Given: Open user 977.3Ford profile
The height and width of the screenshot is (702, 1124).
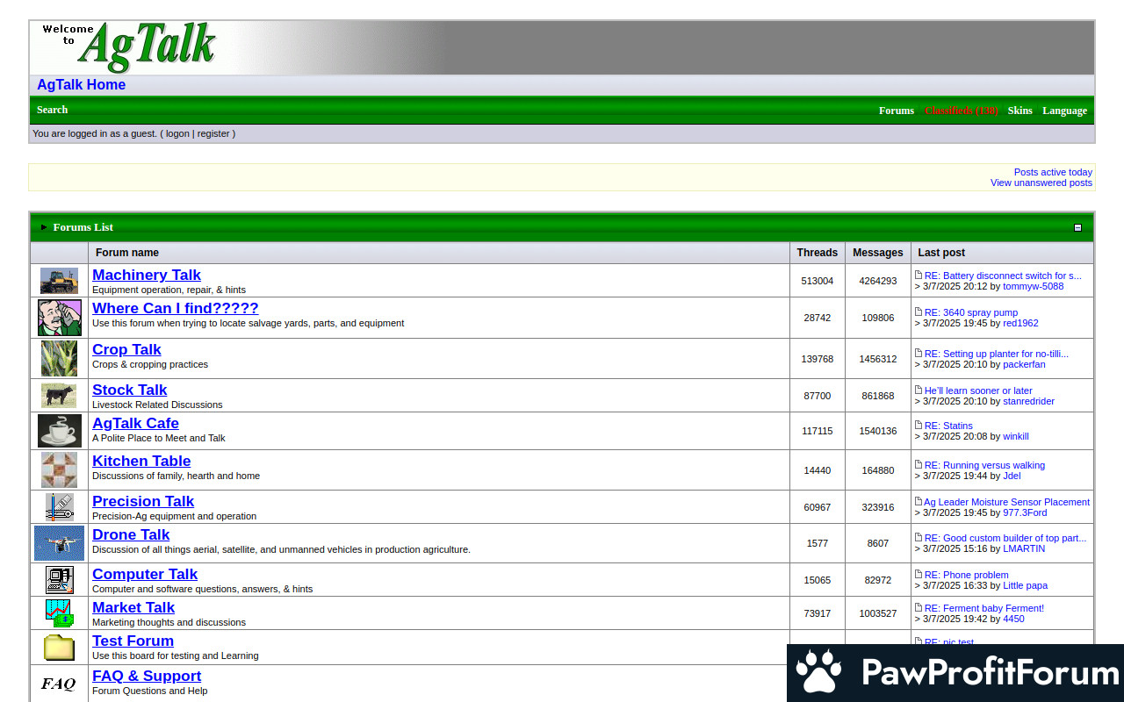Looking at the screenshot, I should [x=1025, y=512].
